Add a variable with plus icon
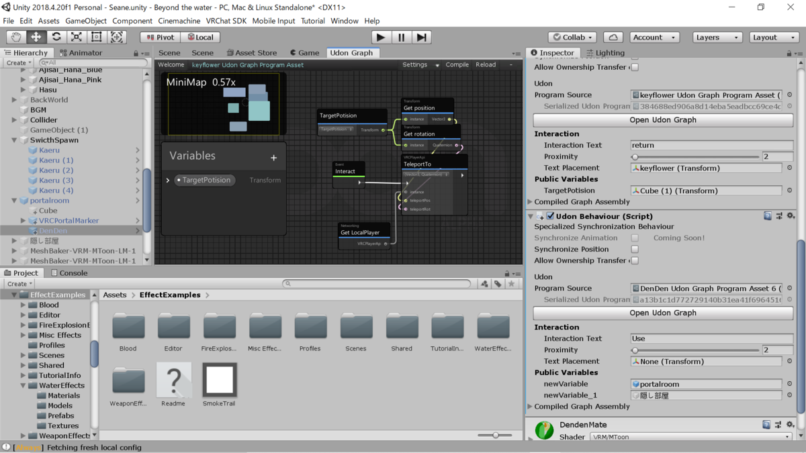 tap(273, 158)
